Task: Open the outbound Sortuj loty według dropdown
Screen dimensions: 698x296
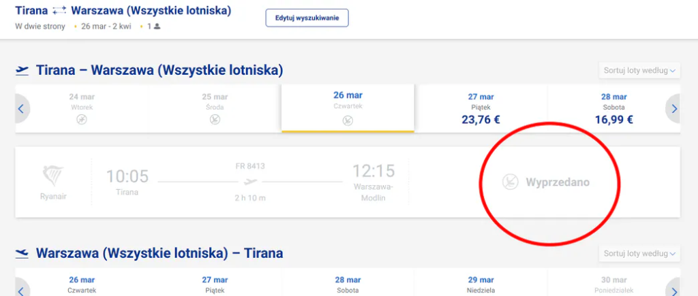Action: pyautogui.click(x=639, y=71)
